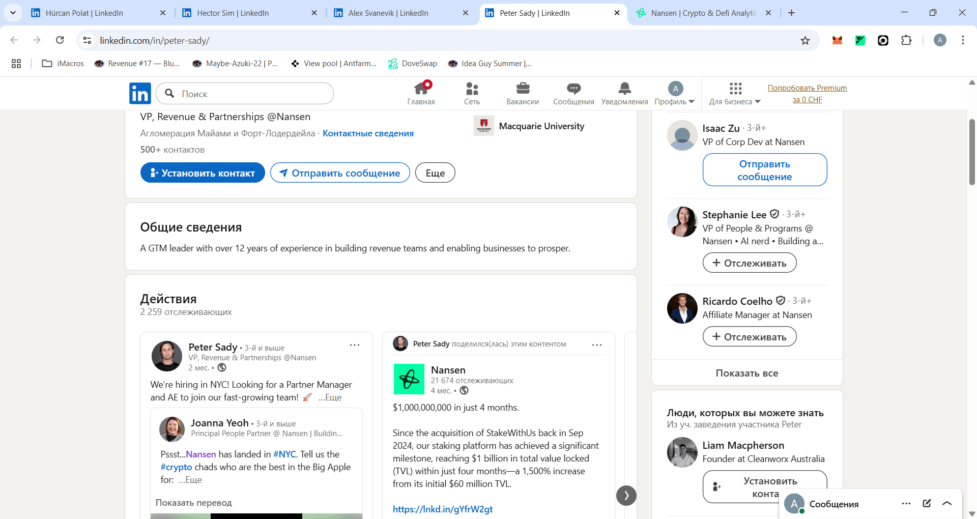Bookmark this page with the star
This screenshot has width=977, height=519.
805,40
